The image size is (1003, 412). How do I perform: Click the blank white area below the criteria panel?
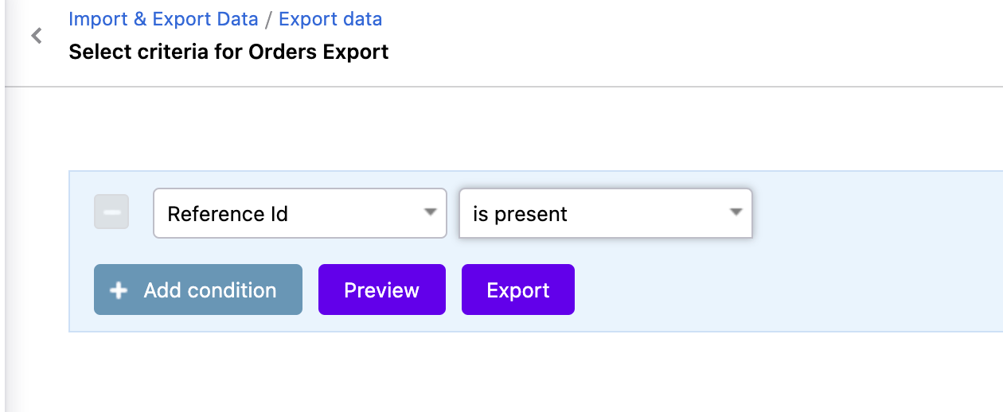click(x=509, y=372)
